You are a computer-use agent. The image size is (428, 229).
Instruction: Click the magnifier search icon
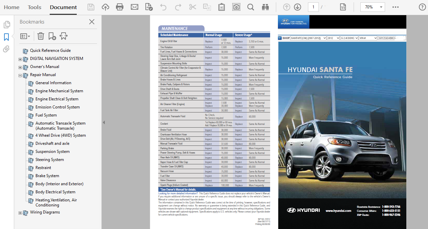(251, 7)
